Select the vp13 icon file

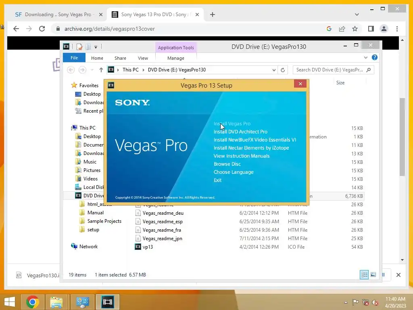click(x=148, y=247)
